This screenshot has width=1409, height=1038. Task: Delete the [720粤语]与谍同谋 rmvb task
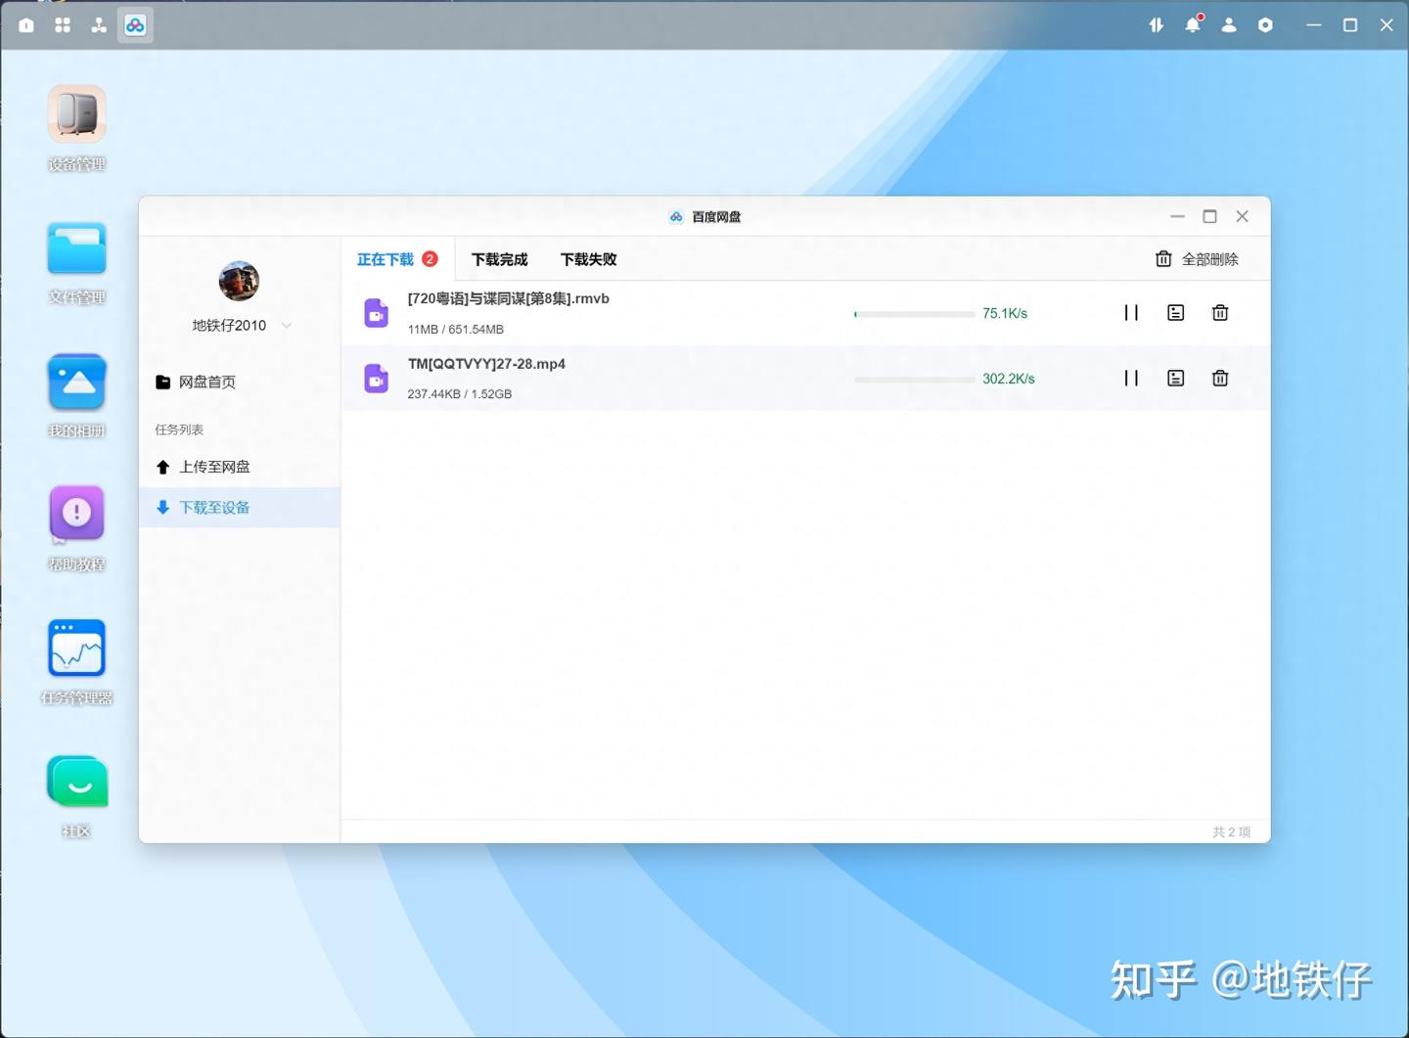[1220, 313]
